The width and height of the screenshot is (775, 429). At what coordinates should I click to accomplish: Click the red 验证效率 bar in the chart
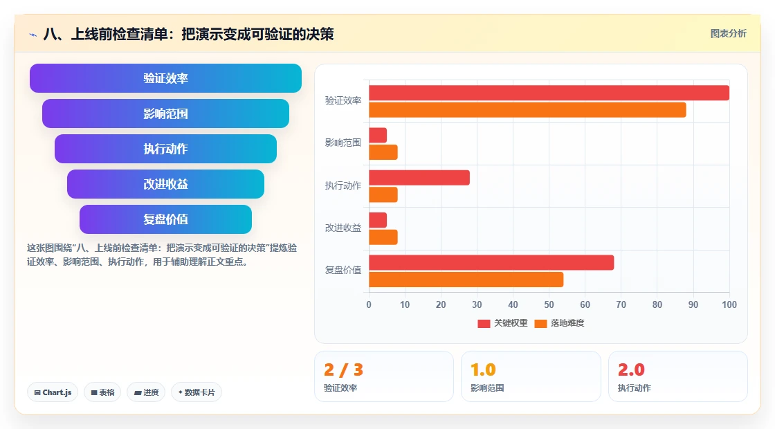549,93
